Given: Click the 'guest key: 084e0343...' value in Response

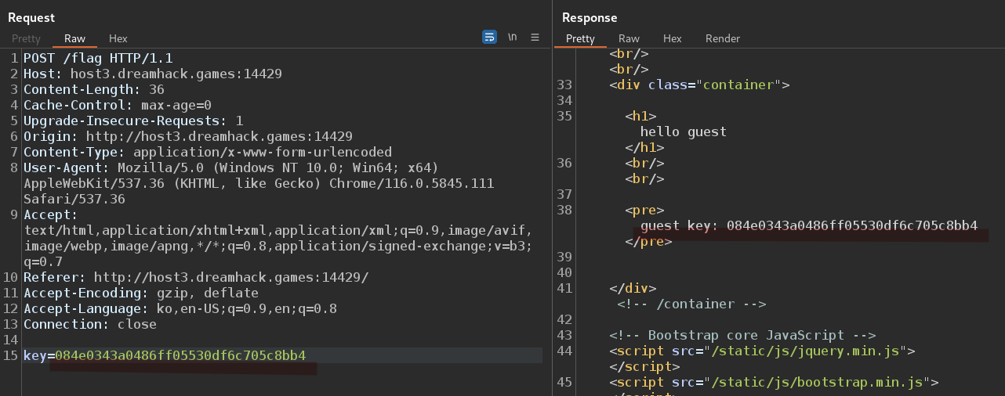Looking at the screenshot, I should [809, 225].
